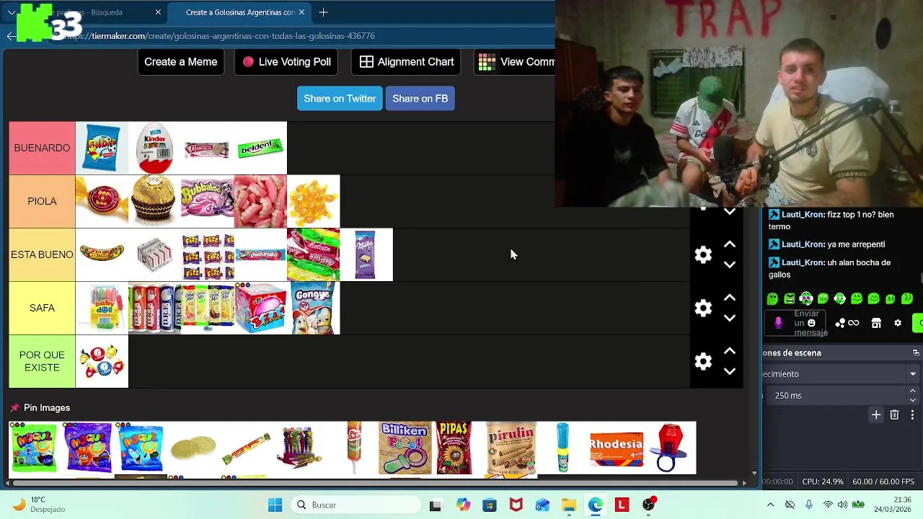Pick Pipas seeds from image pool
923x519 pixels.
(454, 448)
